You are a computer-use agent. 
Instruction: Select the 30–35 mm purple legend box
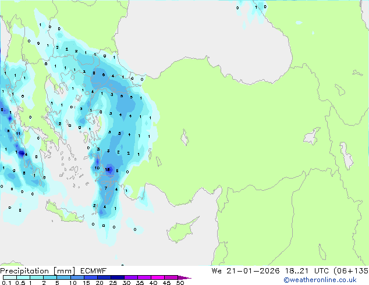click(131, 277)
